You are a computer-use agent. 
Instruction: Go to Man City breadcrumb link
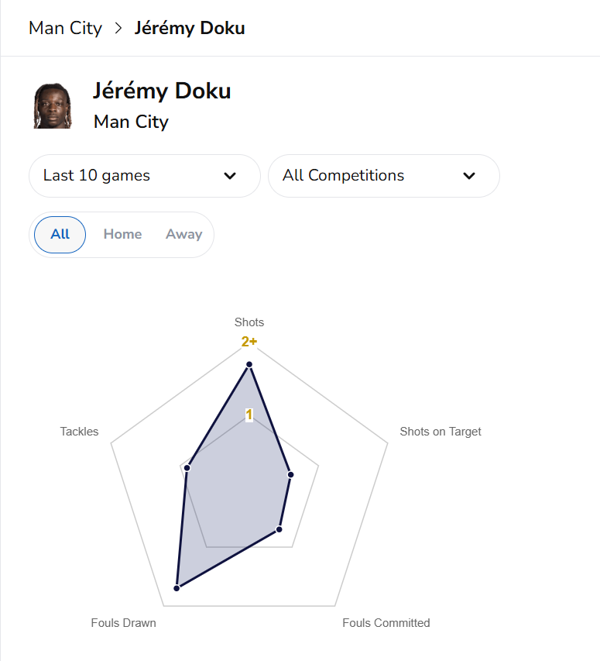click(65, 29)
